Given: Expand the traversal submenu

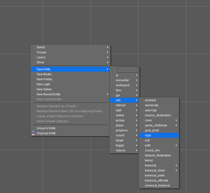Looking at the screenshot, I should 159,166.
